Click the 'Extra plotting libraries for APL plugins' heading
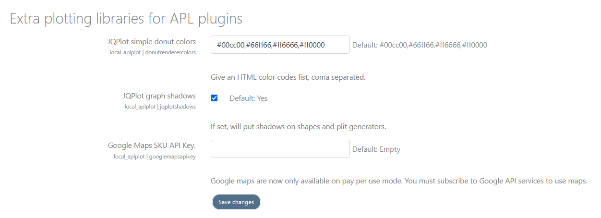Viewport: 601px width, 218px height. [x=126, y=19]
